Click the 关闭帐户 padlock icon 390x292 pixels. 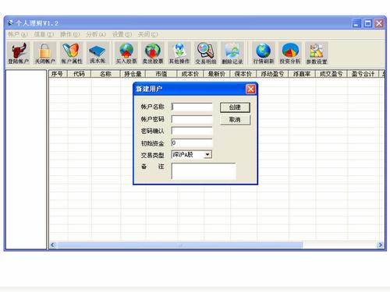coord(45,53)
